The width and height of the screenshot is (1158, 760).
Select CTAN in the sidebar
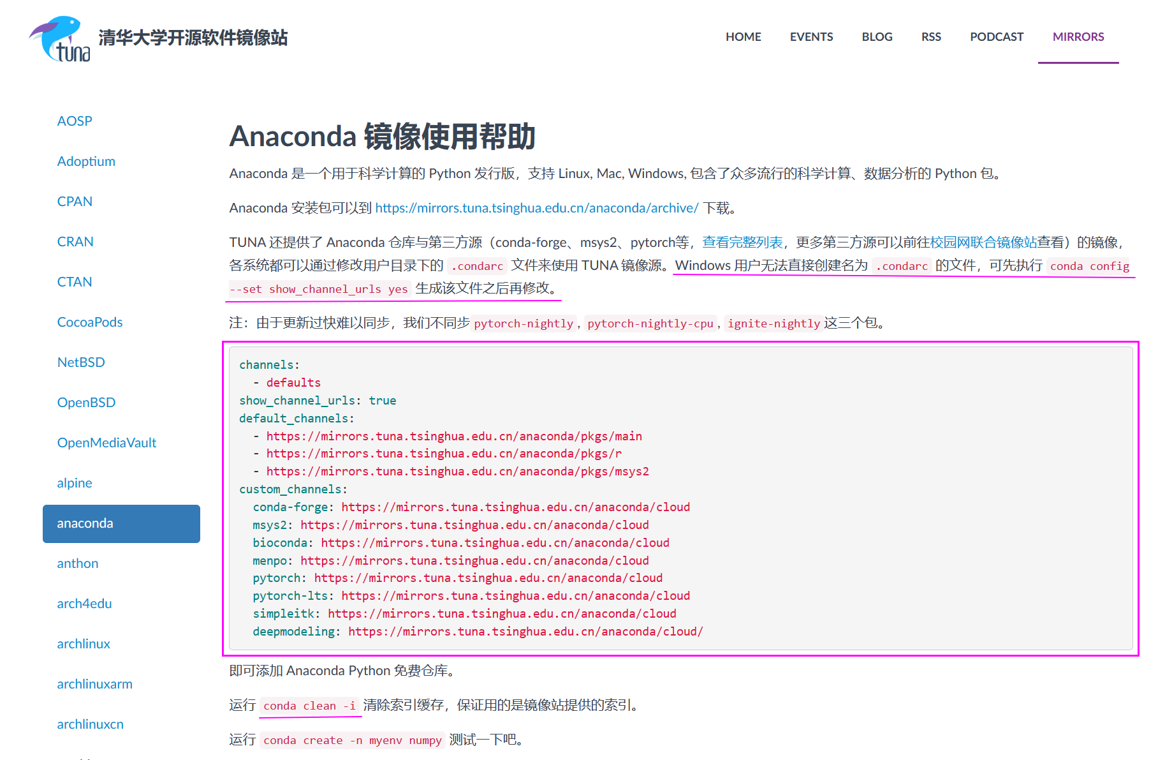coord(75,282)
